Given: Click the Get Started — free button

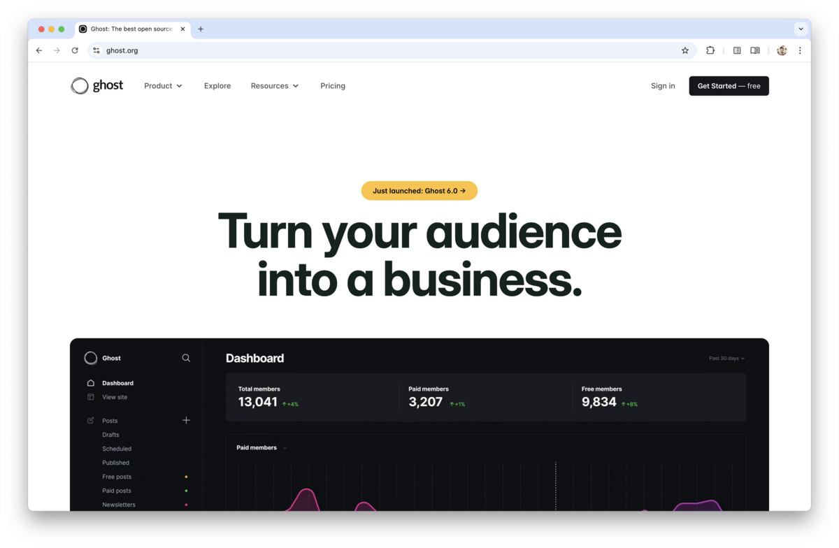Looking at the screenshot, I should [729, 86].
